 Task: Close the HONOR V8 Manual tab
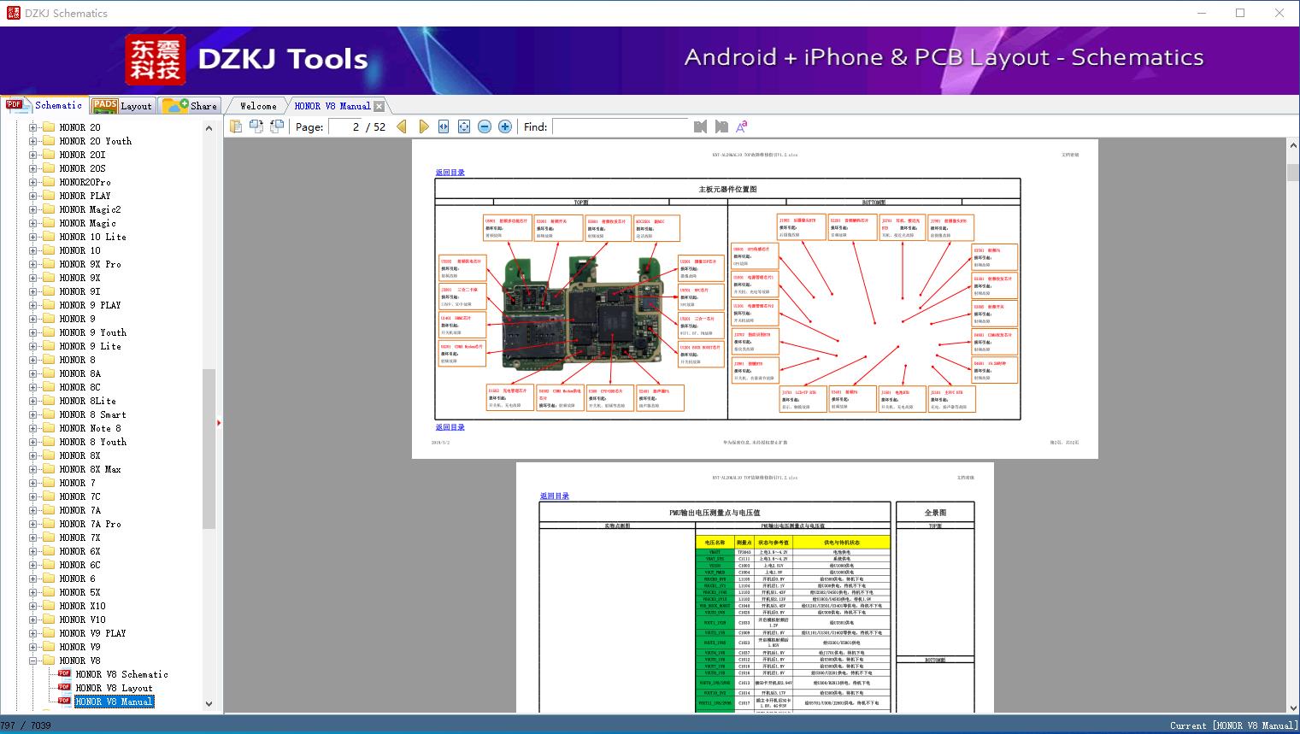pos(379,106)
